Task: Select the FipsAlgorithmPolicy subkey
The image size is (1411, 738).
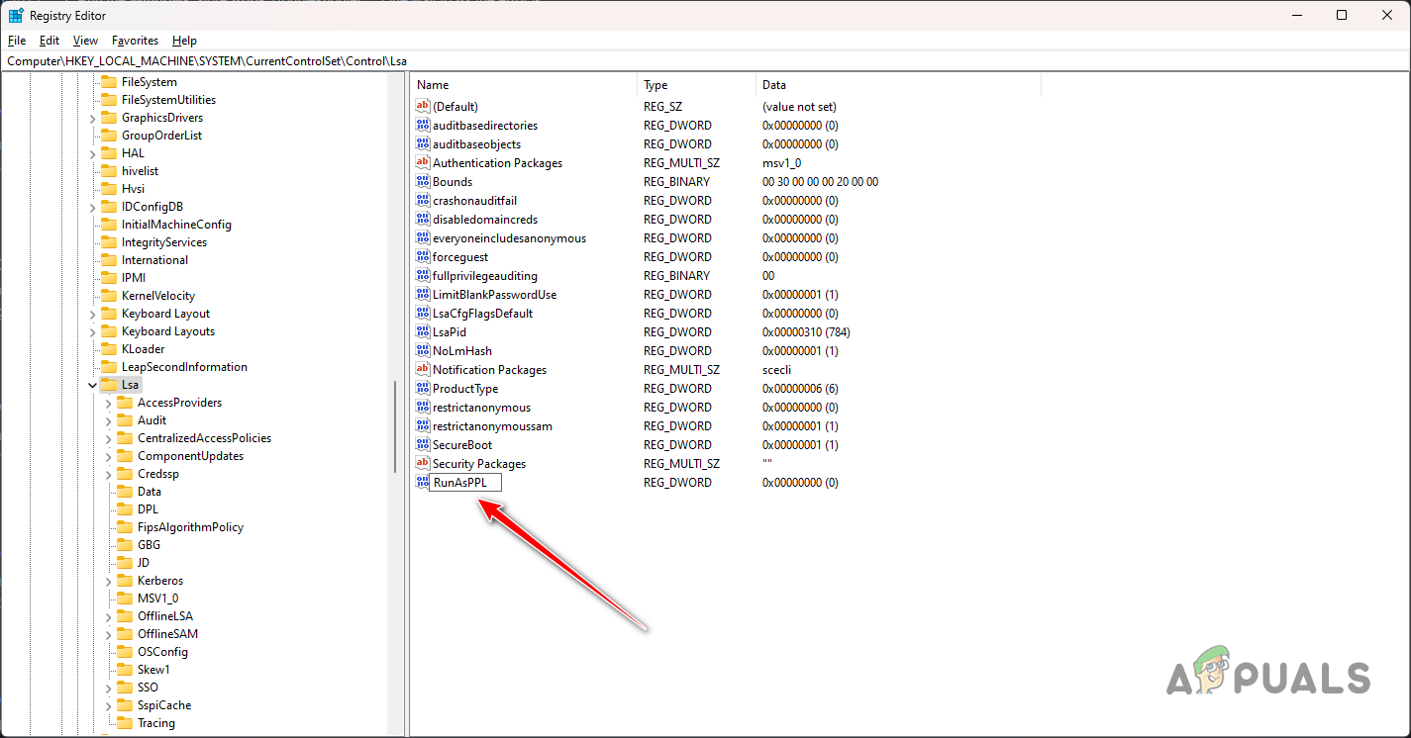Action: [x=190, y=527]
